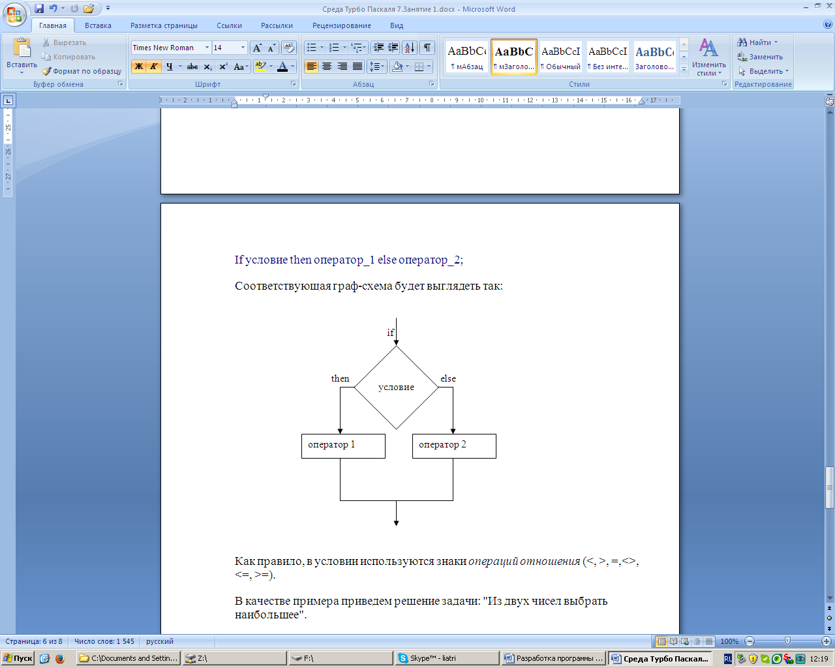Zoom in with plus icon in status bar

click(x=826, y=641)
